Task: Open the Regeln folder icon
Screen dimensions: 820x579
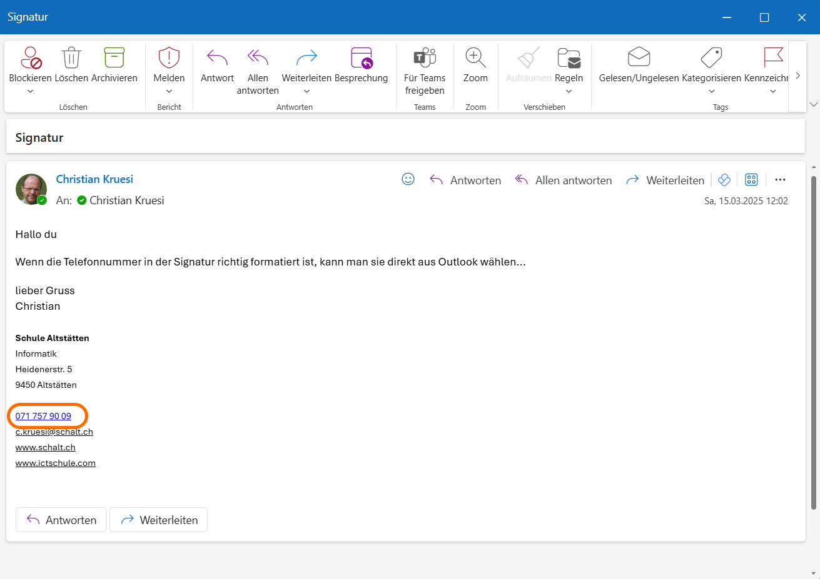Action: click(569, 57)
